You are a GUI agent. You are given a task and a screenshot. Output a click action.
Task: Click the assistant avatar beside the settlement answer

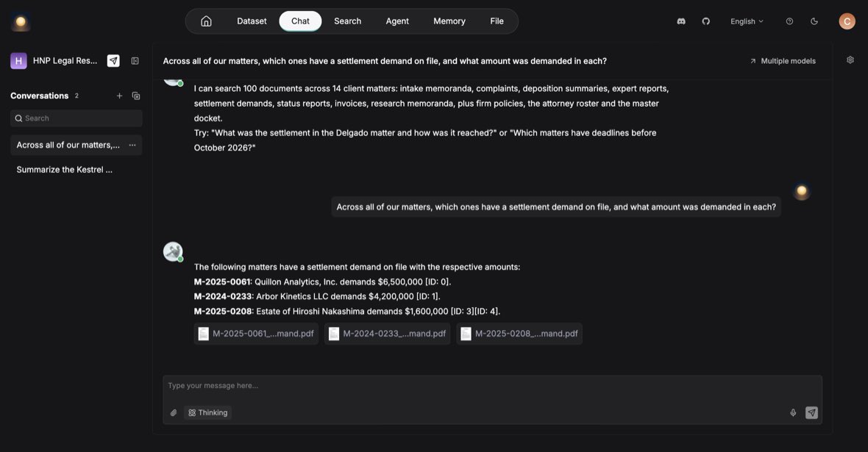[x=173, y=252]
